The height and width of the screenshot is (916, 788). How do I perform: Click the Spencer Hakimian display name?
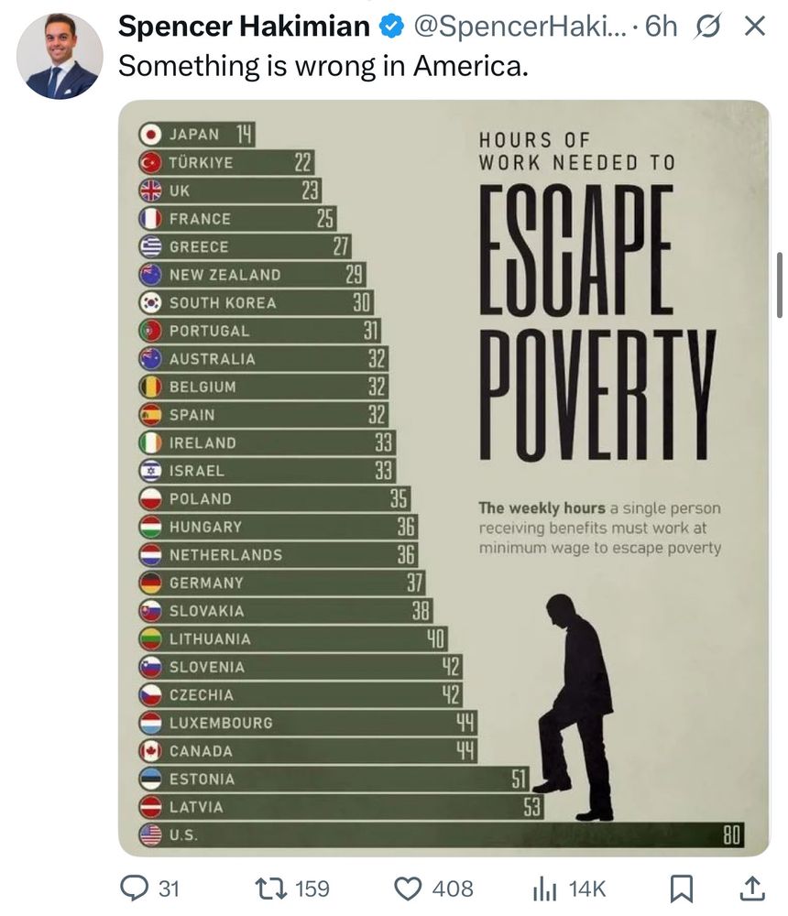(x=244, y=27)
